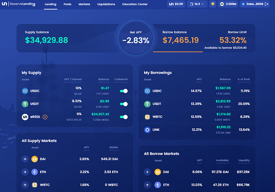Screen dimensions: 275x192
Task: Click 'APY / Earned' column header in My Supply
Action: pos(73,80)
